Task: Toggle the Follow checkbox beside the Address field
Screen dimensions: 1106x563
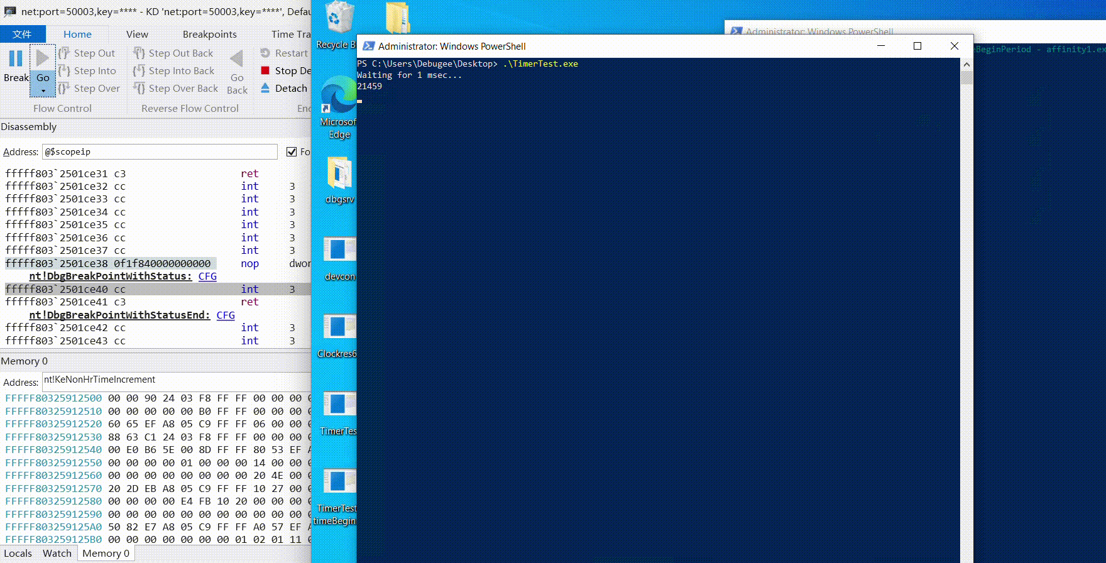Action: coord(292,151)
